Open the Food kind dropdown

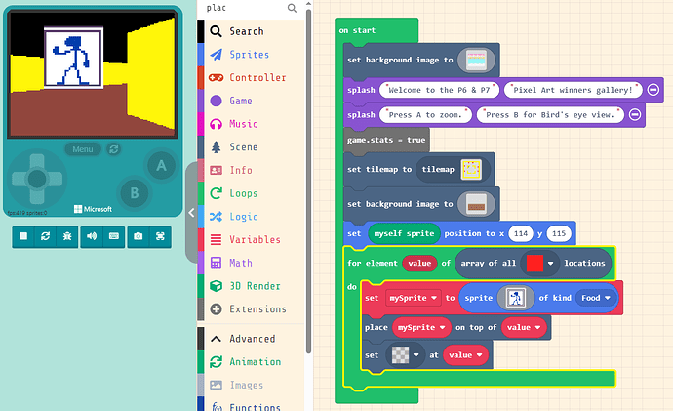pos(596,298)
